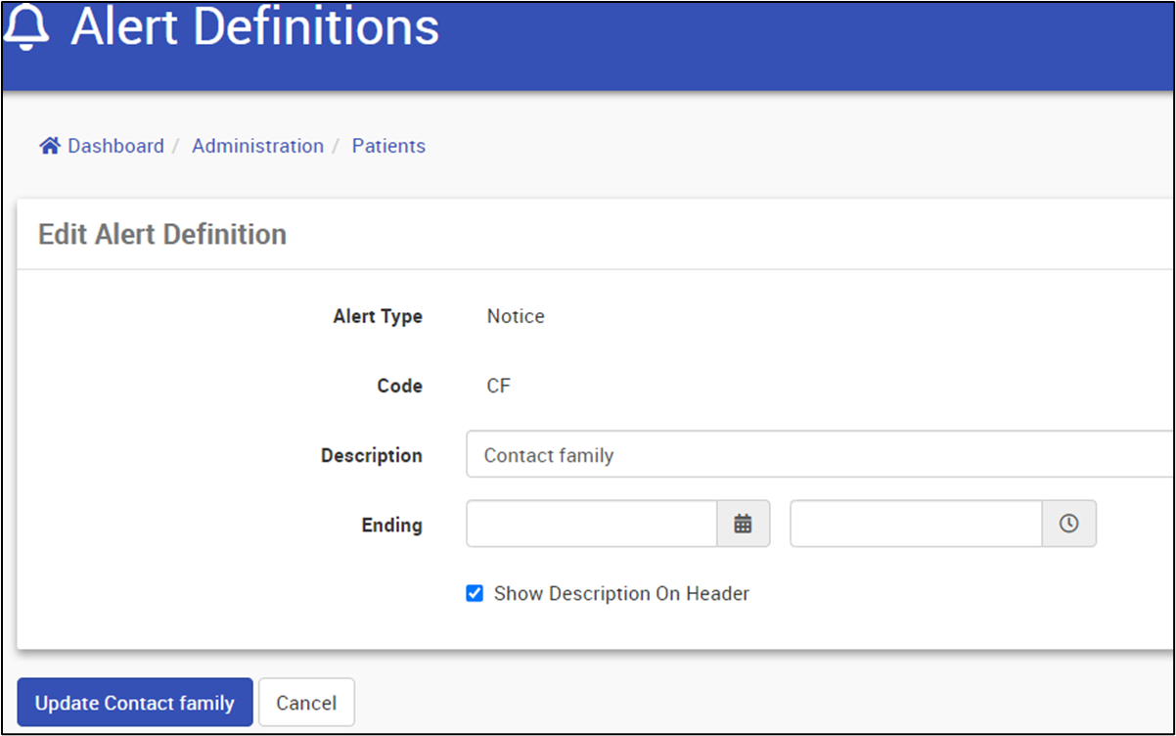Image resolution: width=1176 pixels, height=736 pixels.
Task: Click the Edit Alert Definition panel heading
Action: [162, 234]
